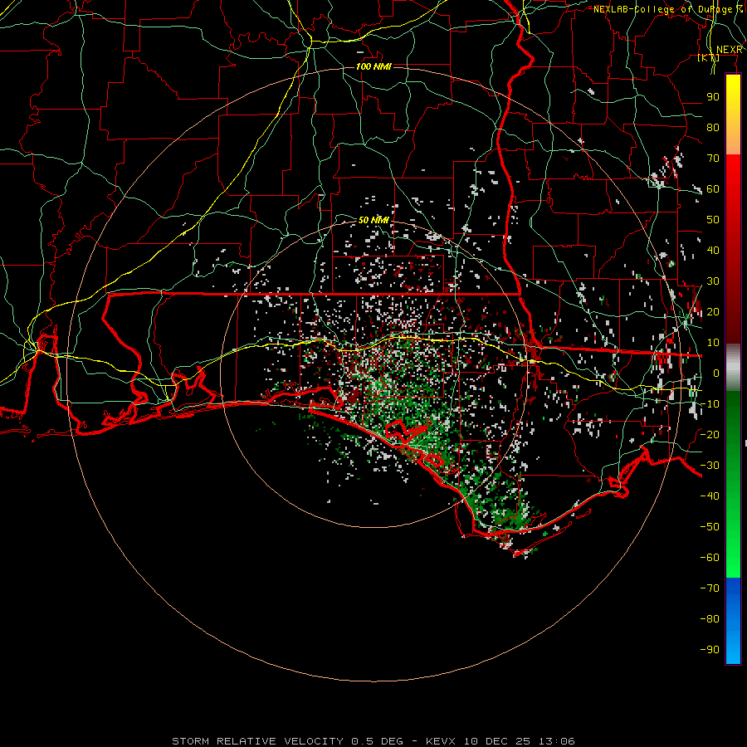Click the STORM RELATIVE VELOCITY caption text
This screenshot has height=747, width=747.
(257, 741)
